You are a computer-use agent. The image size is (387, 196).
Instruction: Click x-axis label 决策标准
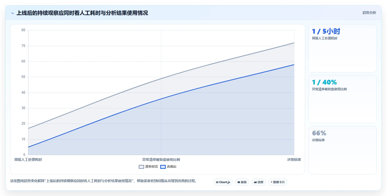(294, 160)
